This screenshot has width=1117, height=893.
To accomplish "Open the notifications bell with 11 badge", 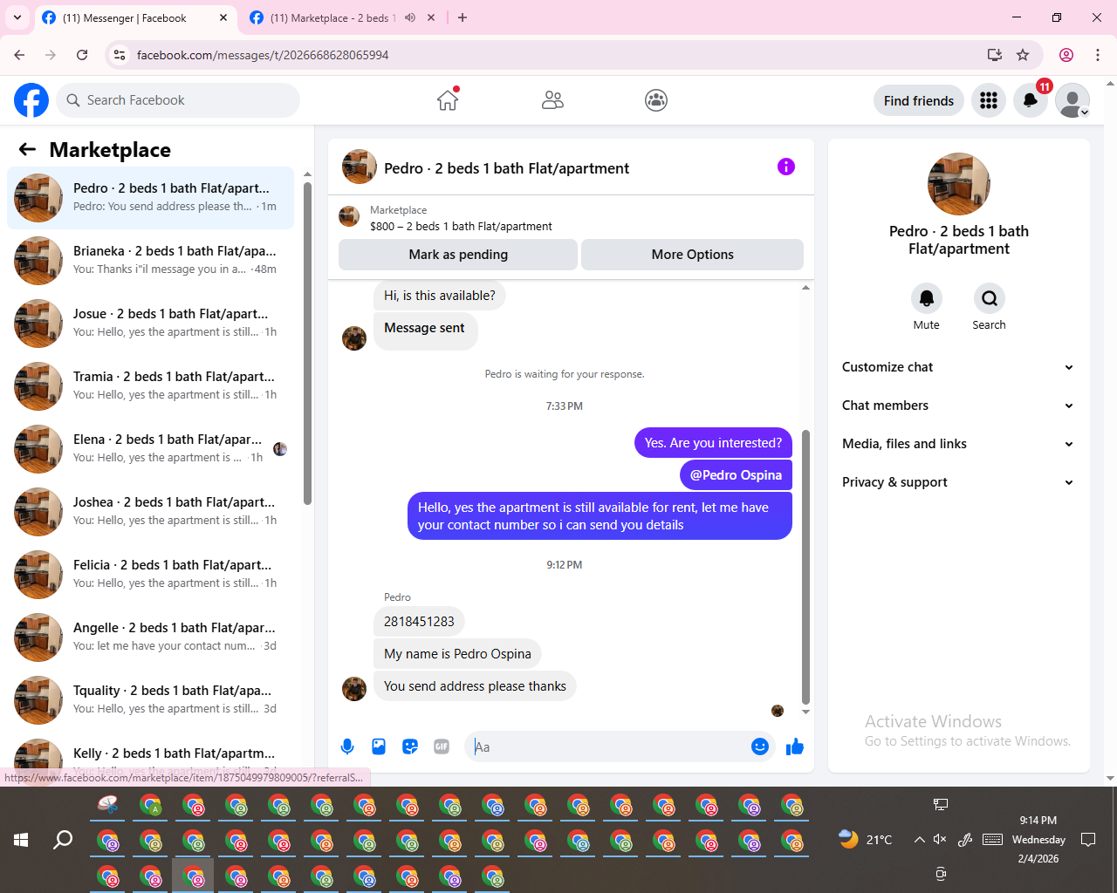I will coord(1031,100).
